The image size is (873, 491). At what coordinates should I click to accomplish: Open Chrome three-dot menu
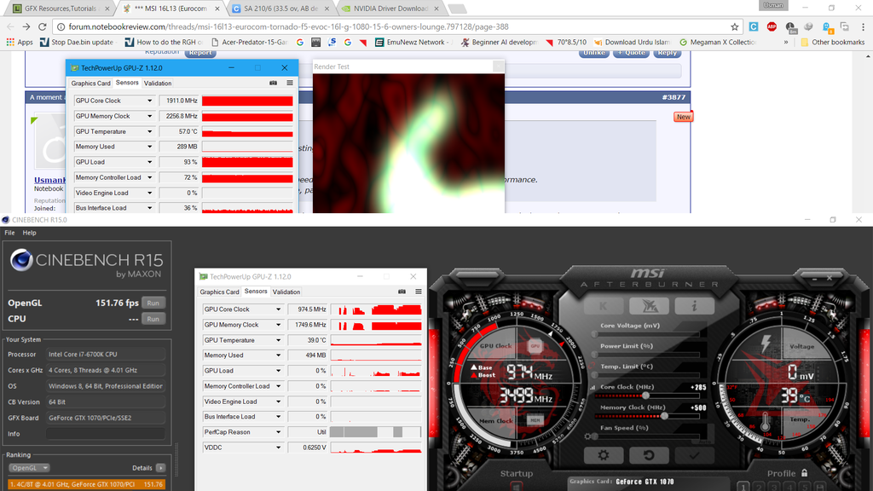point(863,26)
